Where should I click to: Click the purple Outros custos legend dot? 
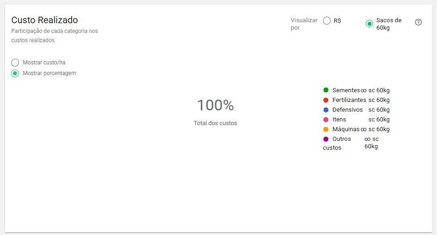tap(326, 139)
